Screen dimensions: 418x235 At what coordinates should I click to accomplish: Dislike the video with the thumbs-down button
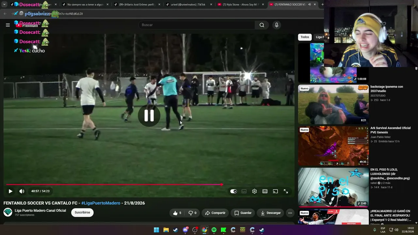[x=193, y=213]
